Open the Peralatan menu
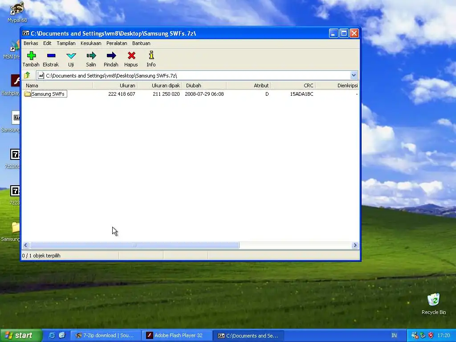The image size is (456, 342). pos(117,43)
